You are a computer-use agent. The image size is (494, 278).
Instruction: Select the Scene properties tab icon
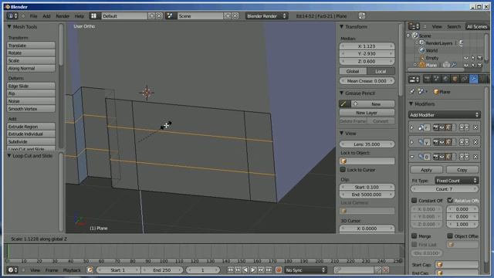[x=436, y=79]
